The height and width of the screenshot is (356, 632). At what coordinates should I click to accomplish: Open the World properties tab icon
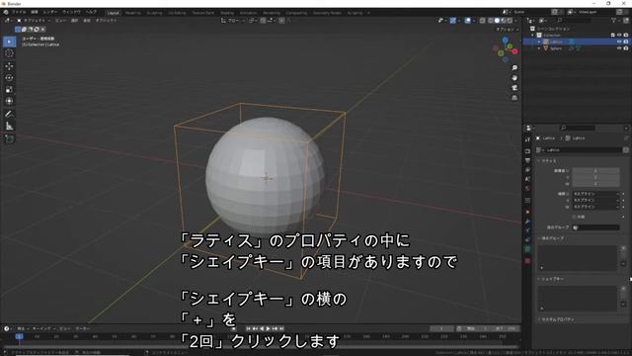[527, 189]
